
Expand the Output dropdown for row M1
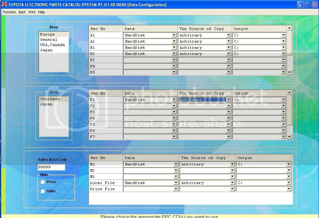coord(289,164)
